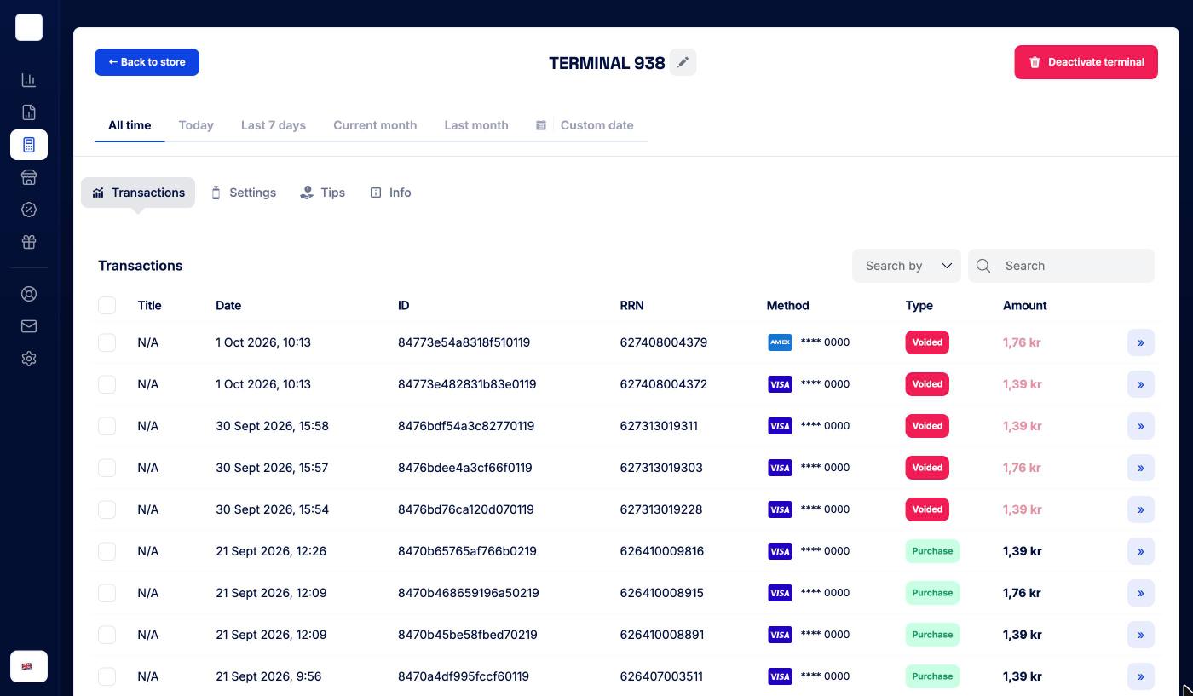
Task: Open details arrow for RRN 626410008915
Action: (1140, 593)
